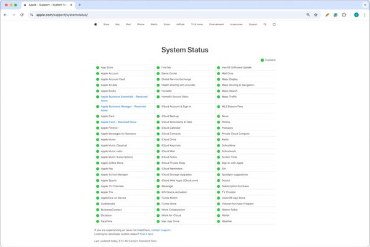
Task: Click the MLS Season Pass entry
Action: 232,107
